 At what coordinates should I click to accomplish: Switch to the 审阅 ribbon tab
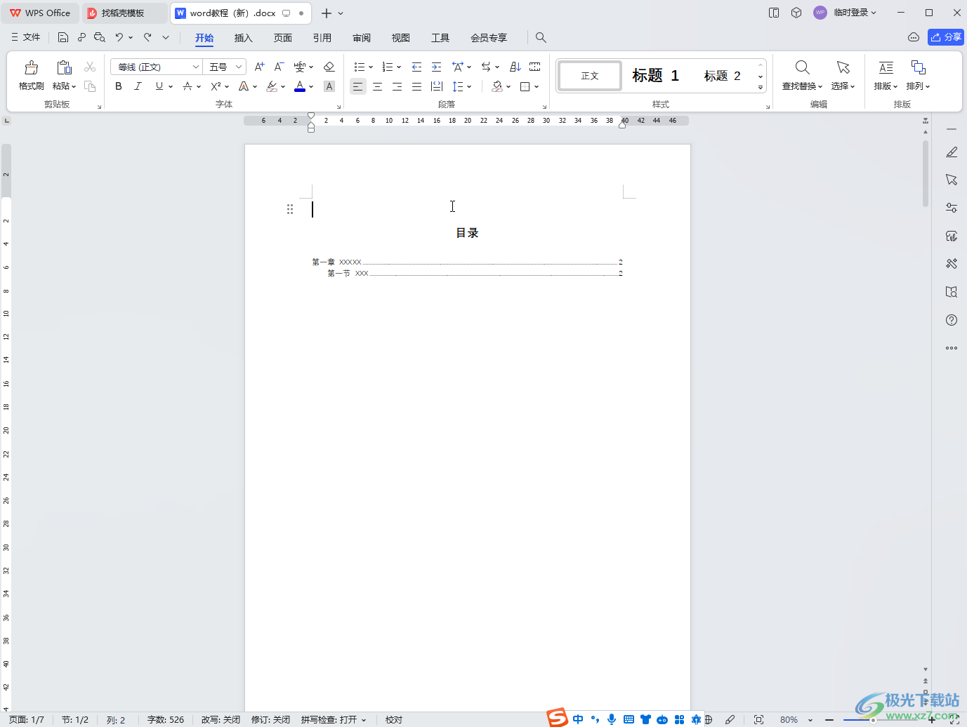[x=362, y=38]
